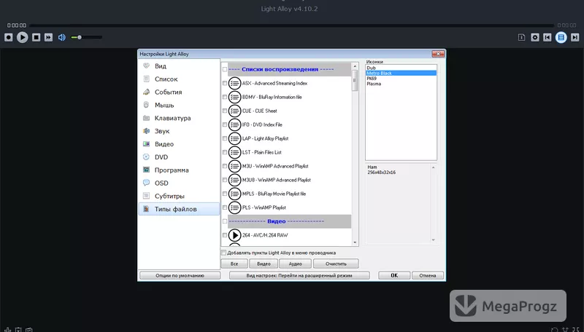Check the IFO - DVD Index File box

point(225,125)
